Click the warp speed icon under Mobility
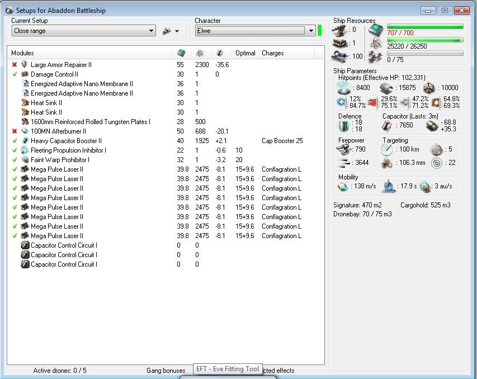Image resolution: width=477 pixels, height=379 pixels. 426,186
